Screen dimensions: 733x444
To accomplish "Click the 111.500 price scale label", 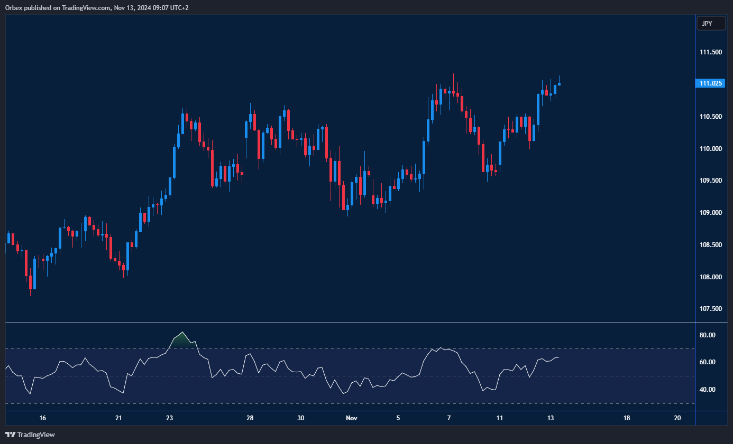I will pyautogui.click(x=710, y=52).
